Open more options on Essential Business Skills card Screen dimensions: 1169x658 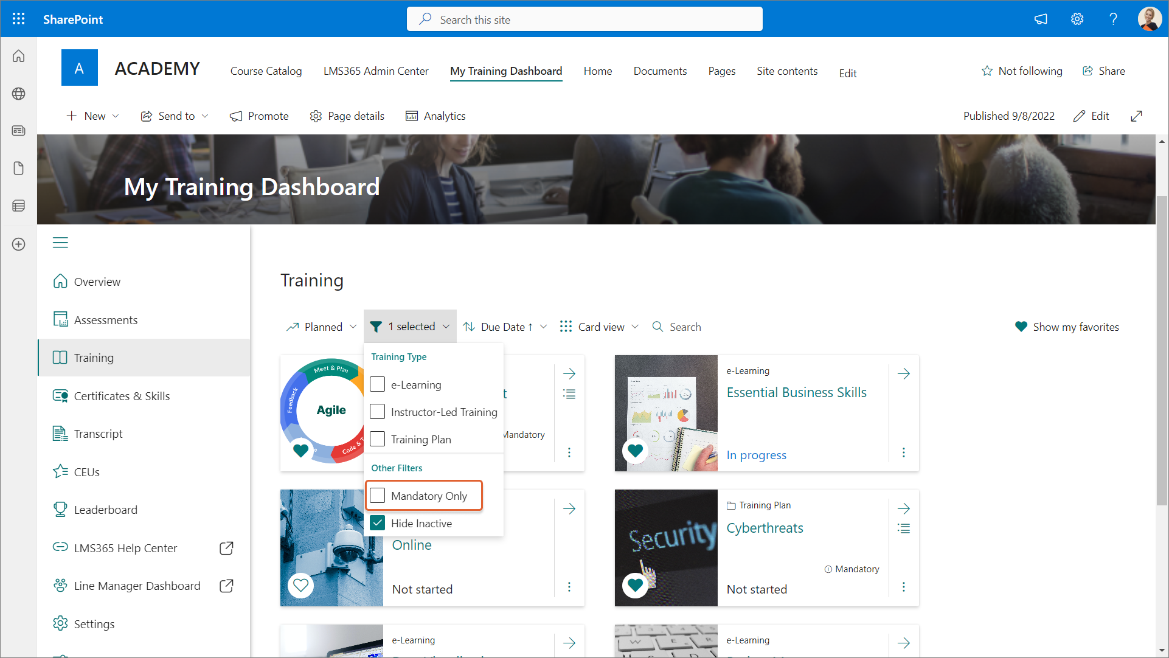pos(903,452)
